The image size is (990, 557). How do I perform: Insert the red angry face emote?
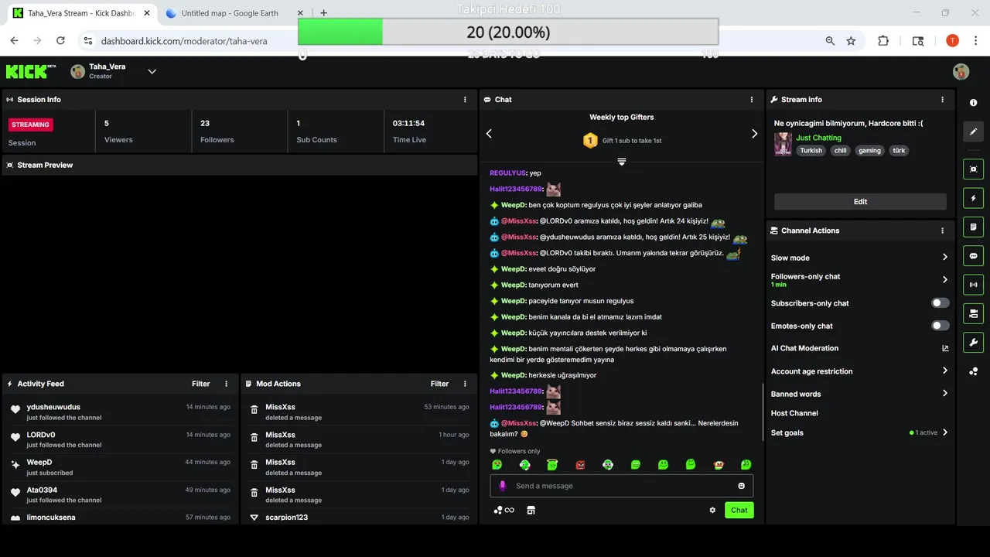580,465
